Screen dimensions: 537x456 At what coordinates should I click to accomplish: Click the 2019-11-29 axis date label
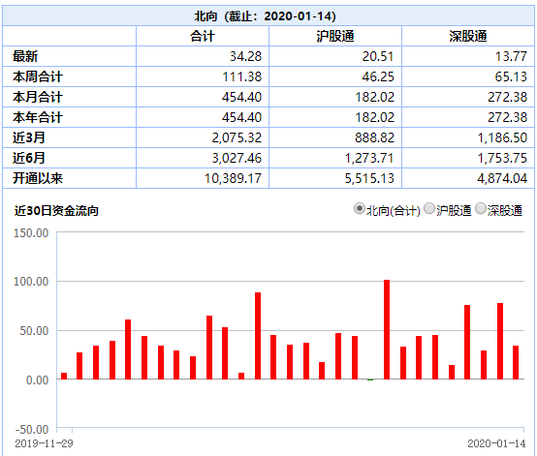pos(45,443)
